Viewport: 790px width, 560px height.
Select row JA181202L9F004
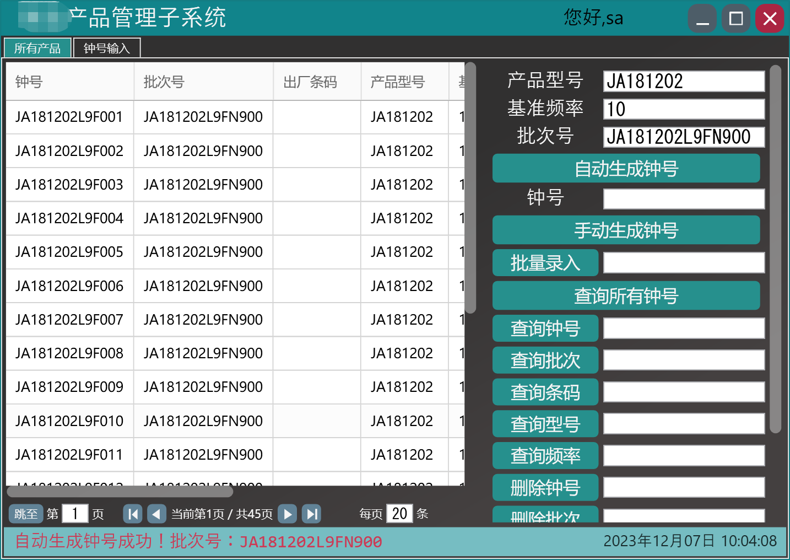pos(235,219)
